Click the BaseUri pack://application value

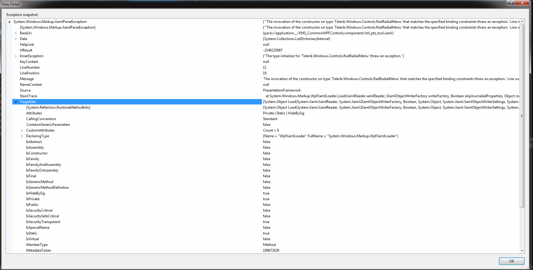[x=328, y=33]
